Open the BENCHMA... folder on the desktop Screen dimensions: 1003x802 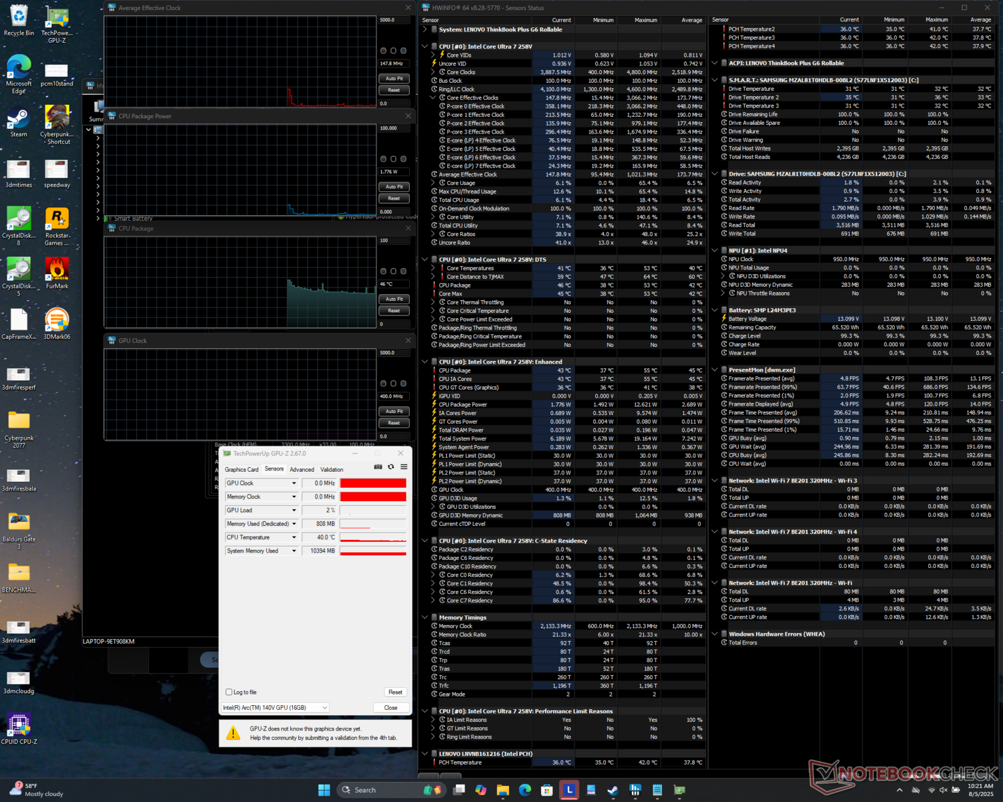click(x=19, y=577)
